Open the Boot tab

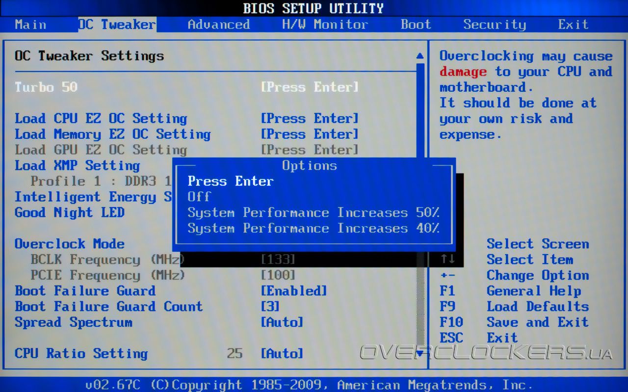tap(416, 25)
